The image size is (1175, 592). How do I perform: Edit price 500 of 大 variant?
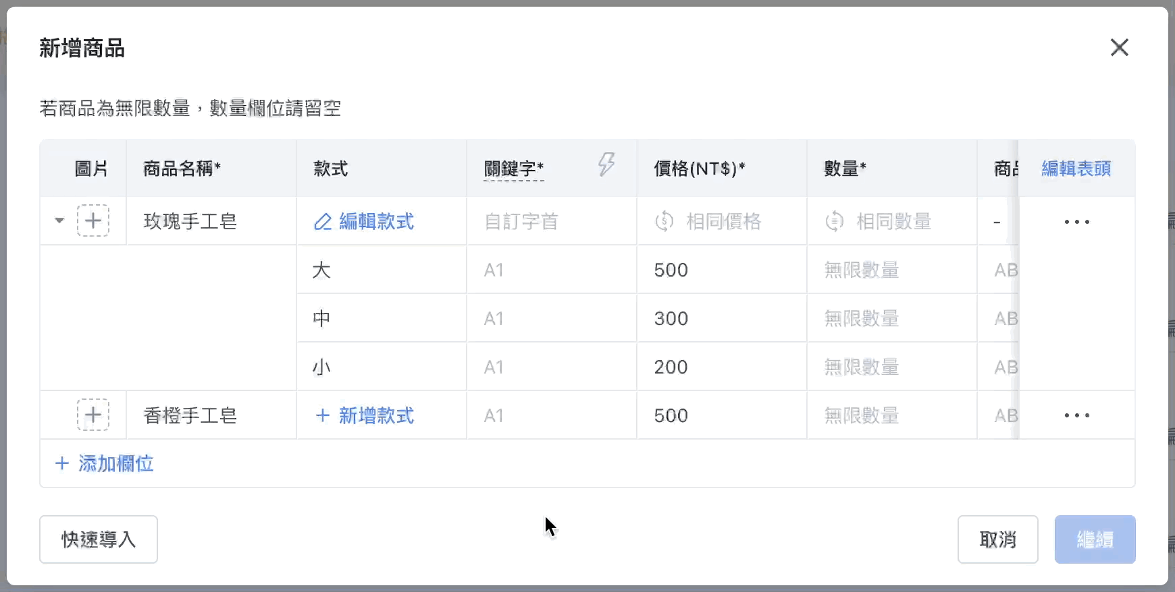tap(722, 270)
